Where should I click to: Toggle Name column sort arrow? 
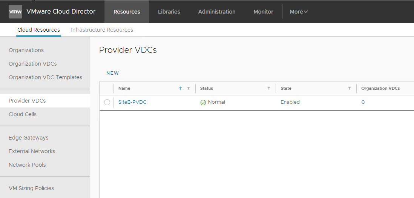pyautogui.click(x=181, y=88)
